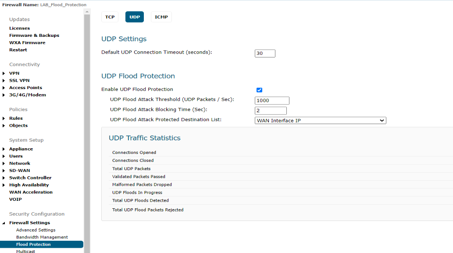This screenshot has width=453, height=253.
Task: Click the UDP Flood Attack Threshold field
Action: pyautogui.click(x=272, y=100)
